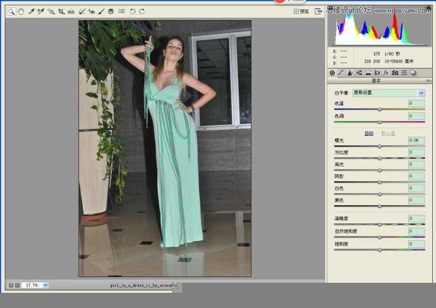The height and width of the screenshot is (308, 436).
Task: Select the Spot Removal tool
Action: coord(81,11)
